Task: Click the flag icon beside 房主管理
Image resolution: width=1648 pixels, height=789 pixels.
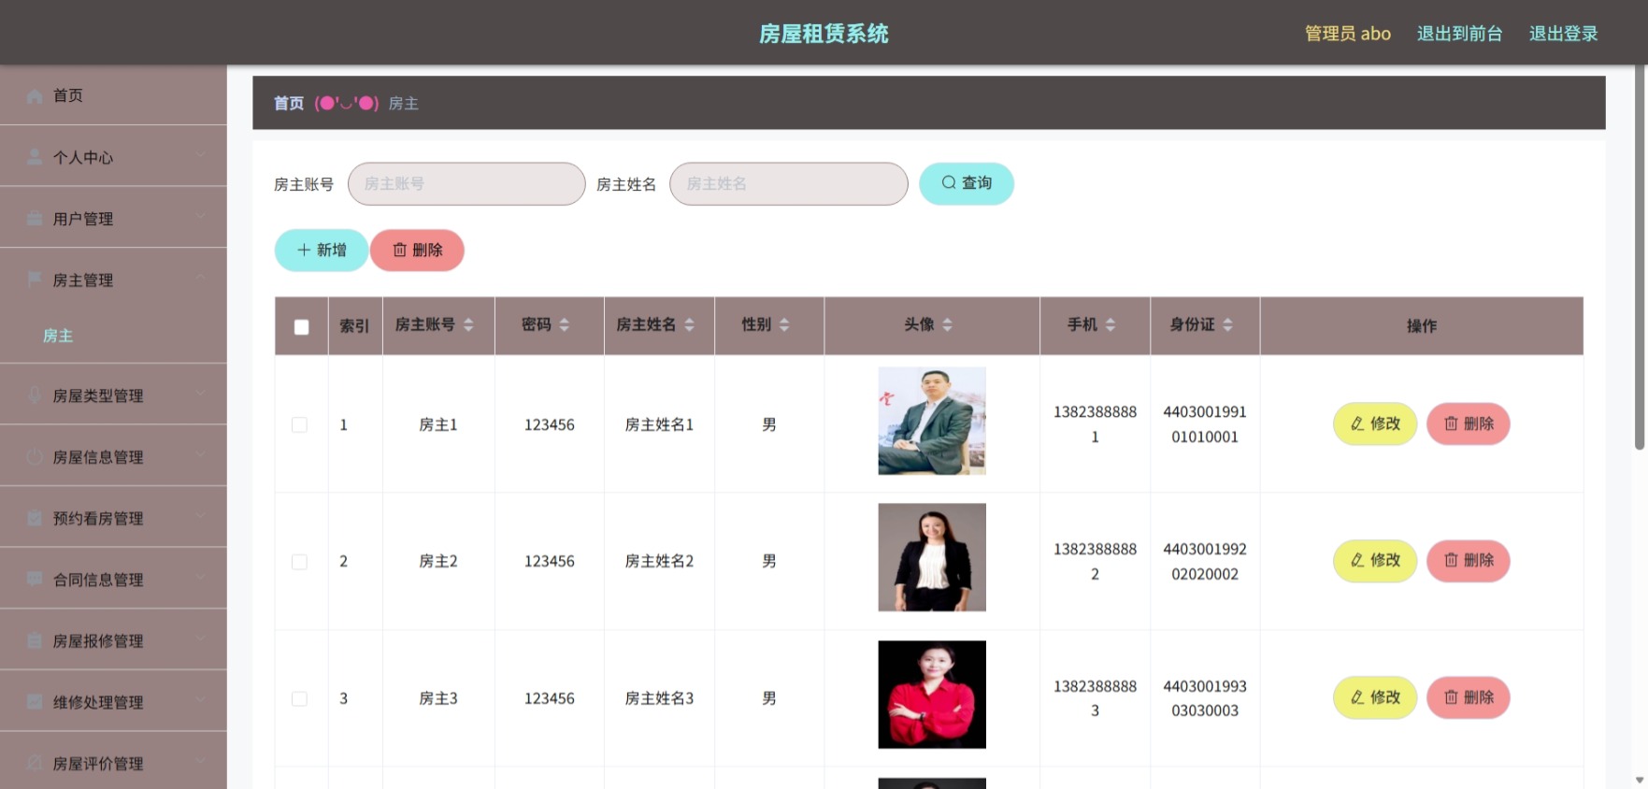Action: [35, 280]
